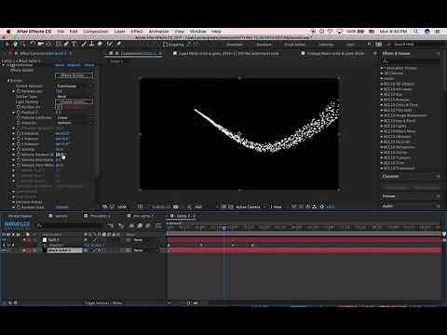447x335 pixels.
Task: Toggle stopwatch for X Rotation
Action: pyautogui.click(x=19, y=133)
